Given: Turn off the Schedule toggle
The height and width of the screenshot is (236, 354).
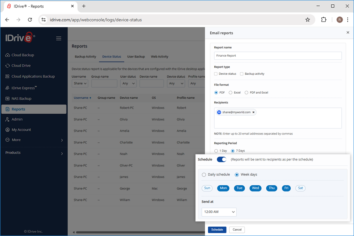Looking at the screenshot, I should coord(221,159).
